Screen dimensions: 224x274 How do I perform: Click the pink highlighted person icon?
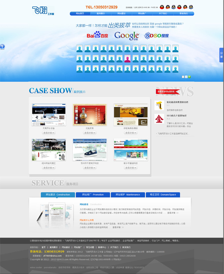coord(127,59)
